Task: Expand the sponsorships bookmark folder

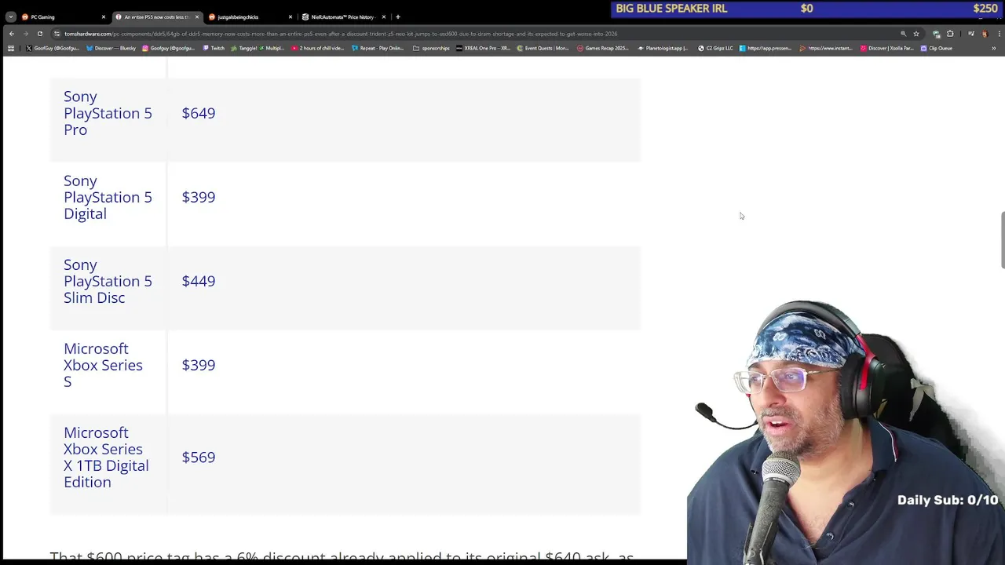Action: click(x=431, y=48)
